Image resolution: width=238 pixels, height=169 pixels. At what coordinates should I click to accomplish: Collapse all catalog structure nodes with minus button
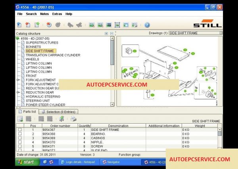pyautogui.click(x=112, y=34)
